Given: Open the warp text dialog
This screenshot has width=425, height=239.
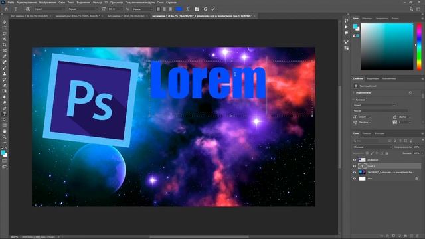Looking at the screenshot, I should pos(187,9).
